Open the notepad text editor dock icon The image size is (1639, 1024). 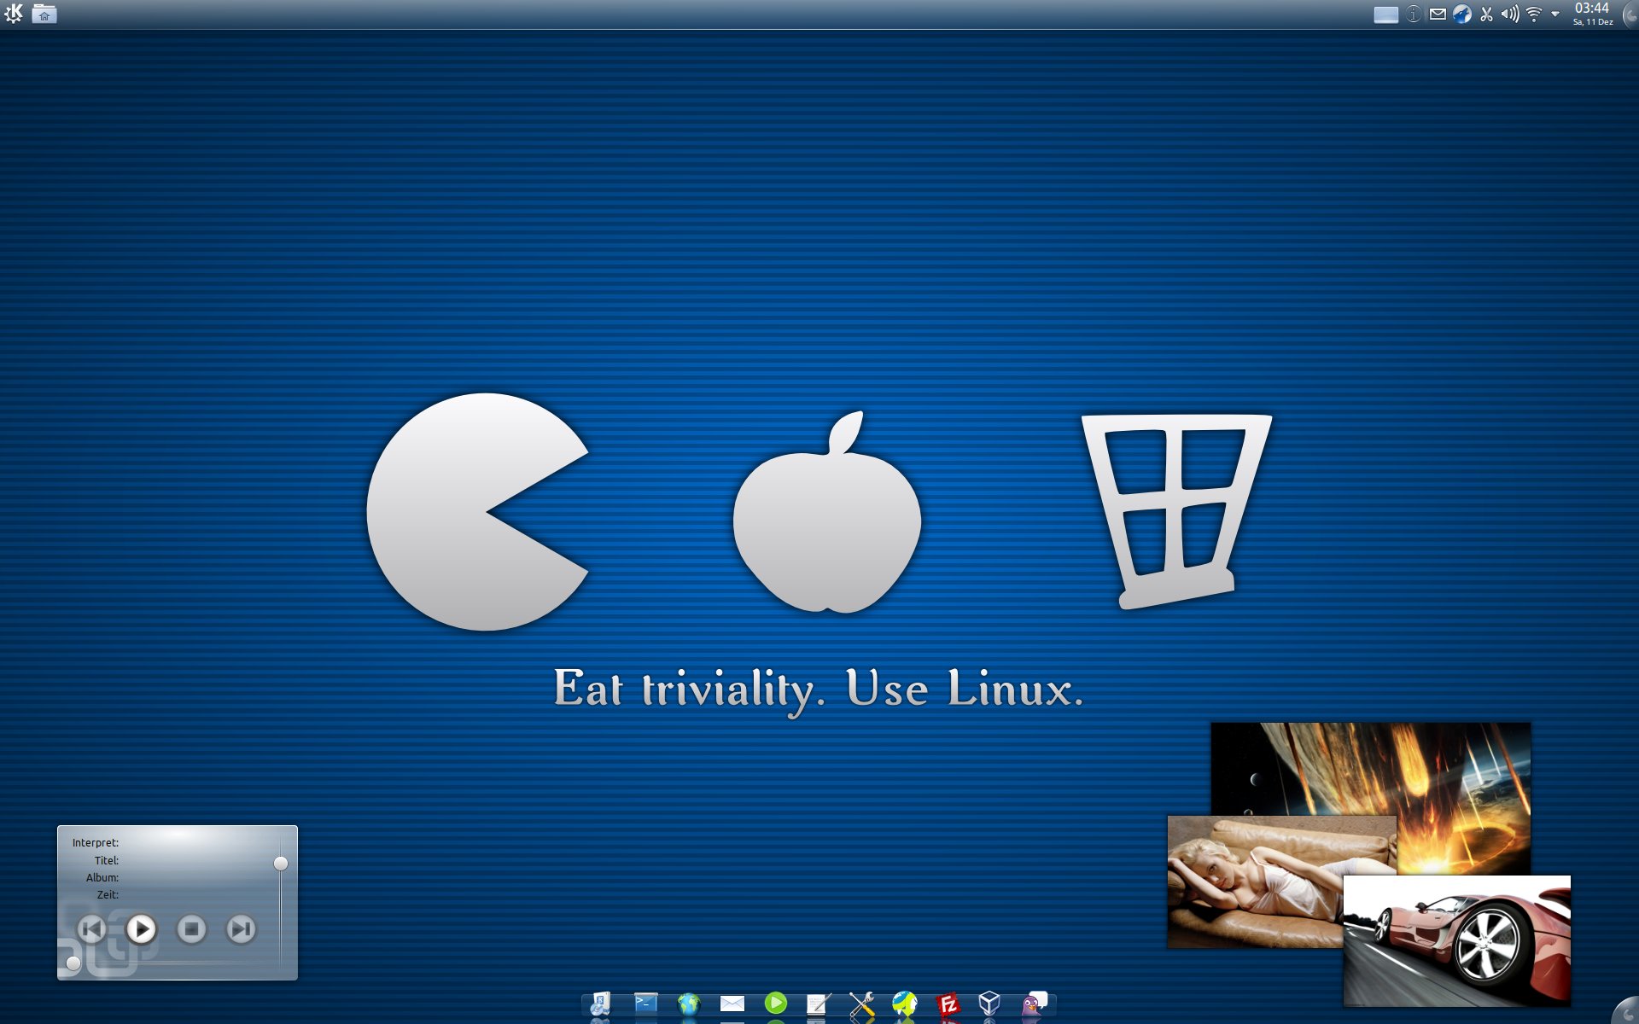point(819,1004)
